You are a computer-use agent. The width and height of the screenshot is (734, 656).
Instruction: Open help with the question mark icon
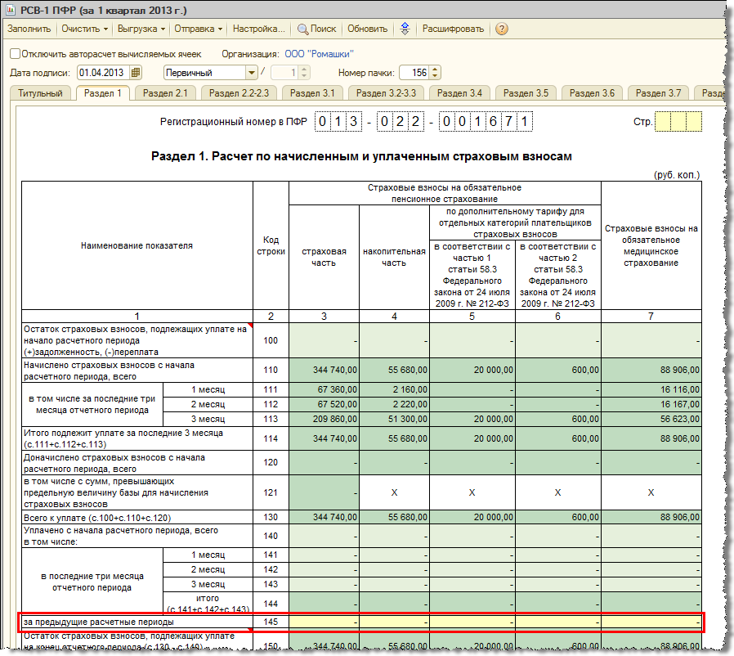[x=501, y=29]
